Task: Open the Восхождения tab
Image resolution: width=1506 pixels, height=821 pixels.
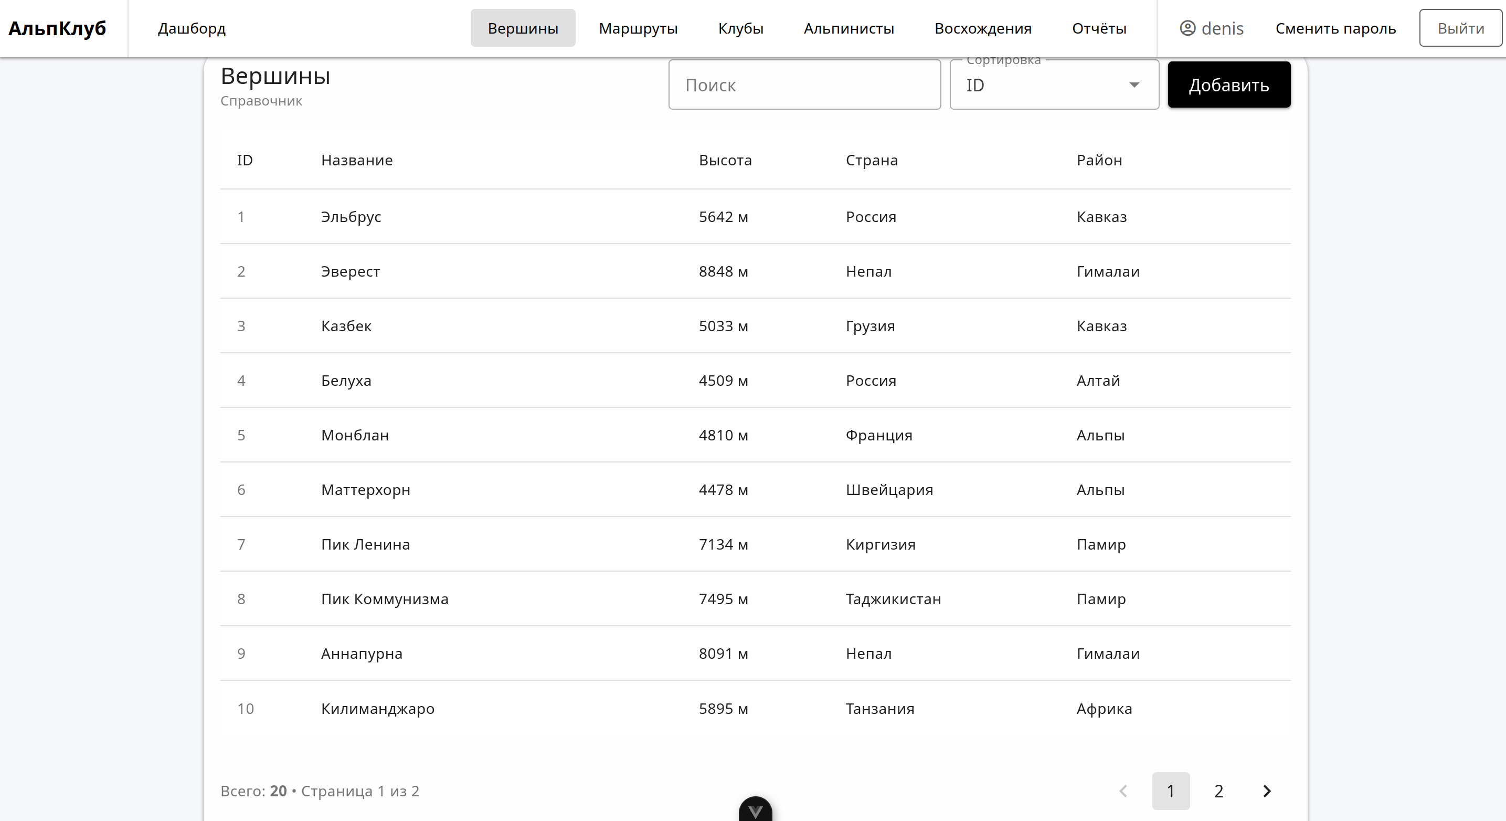Action: 983,28
